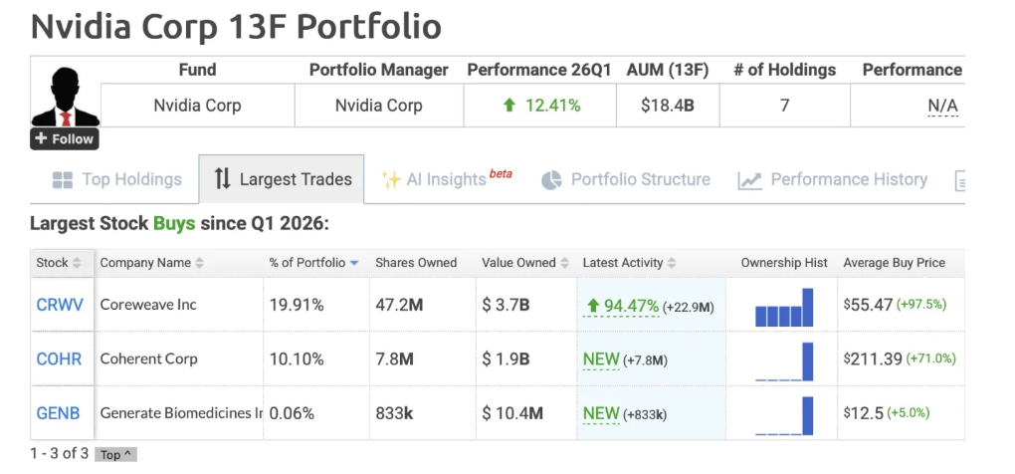The width and height of the screenshot is (1015, 474).
Task: Follow the Nvidia Corp fund
Action: pyautogui.click(x=64, y=139)
